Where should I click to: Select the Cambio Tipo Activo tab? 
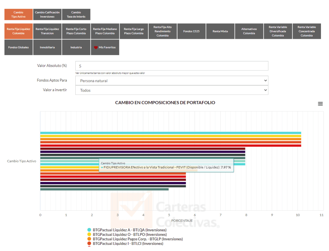18,15
